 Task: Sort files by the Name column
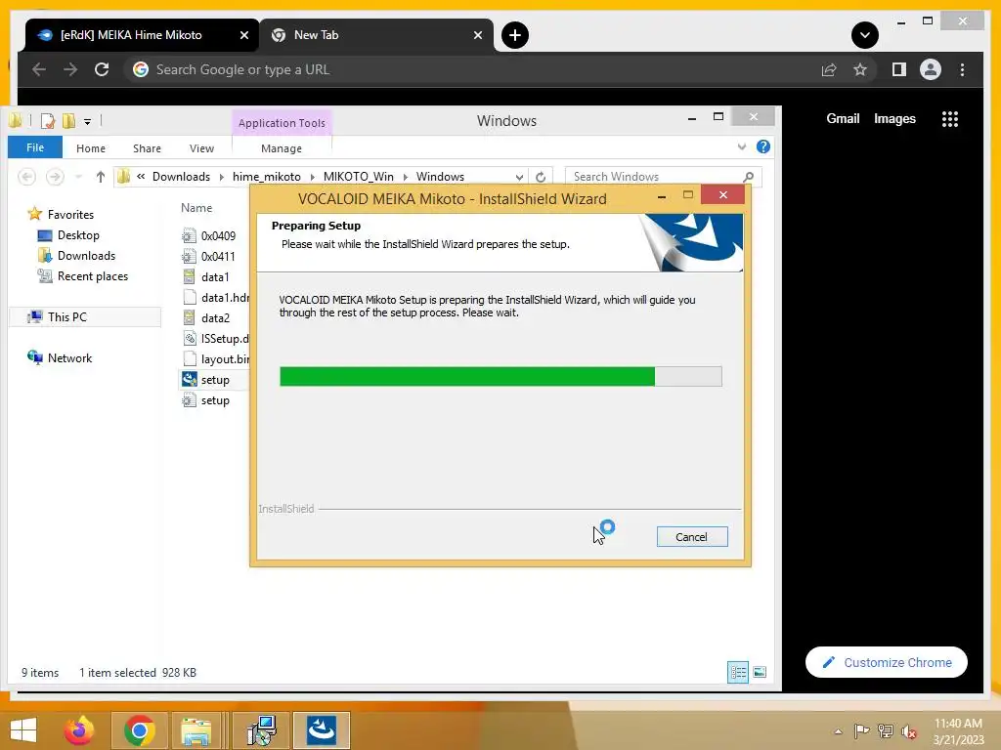coord(196,208)
